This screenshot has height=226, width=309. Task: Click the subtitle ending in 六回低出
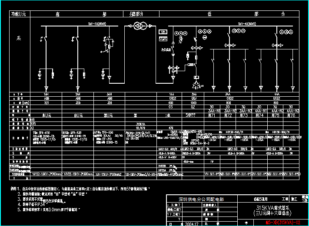(272, 213)
